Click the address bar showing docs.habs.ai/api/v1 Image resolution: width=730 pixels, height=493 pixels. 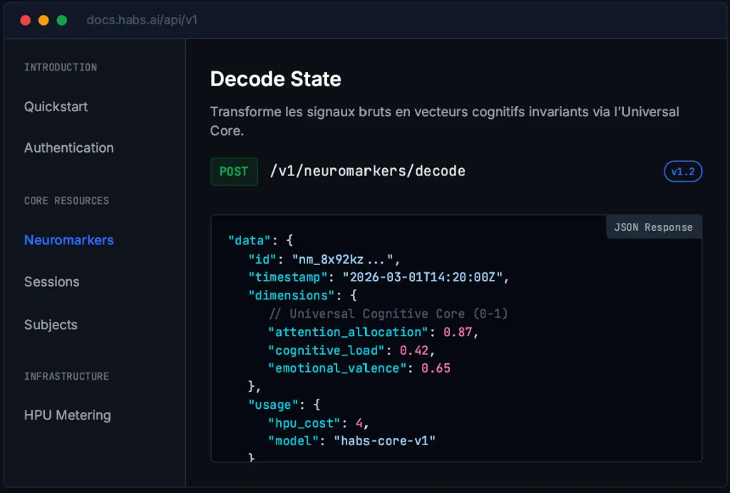pos(142,20)
